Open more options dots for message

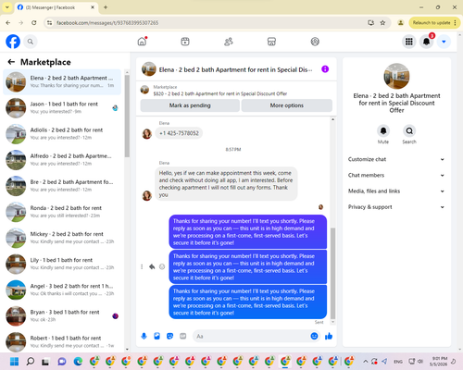click(142, 266)
